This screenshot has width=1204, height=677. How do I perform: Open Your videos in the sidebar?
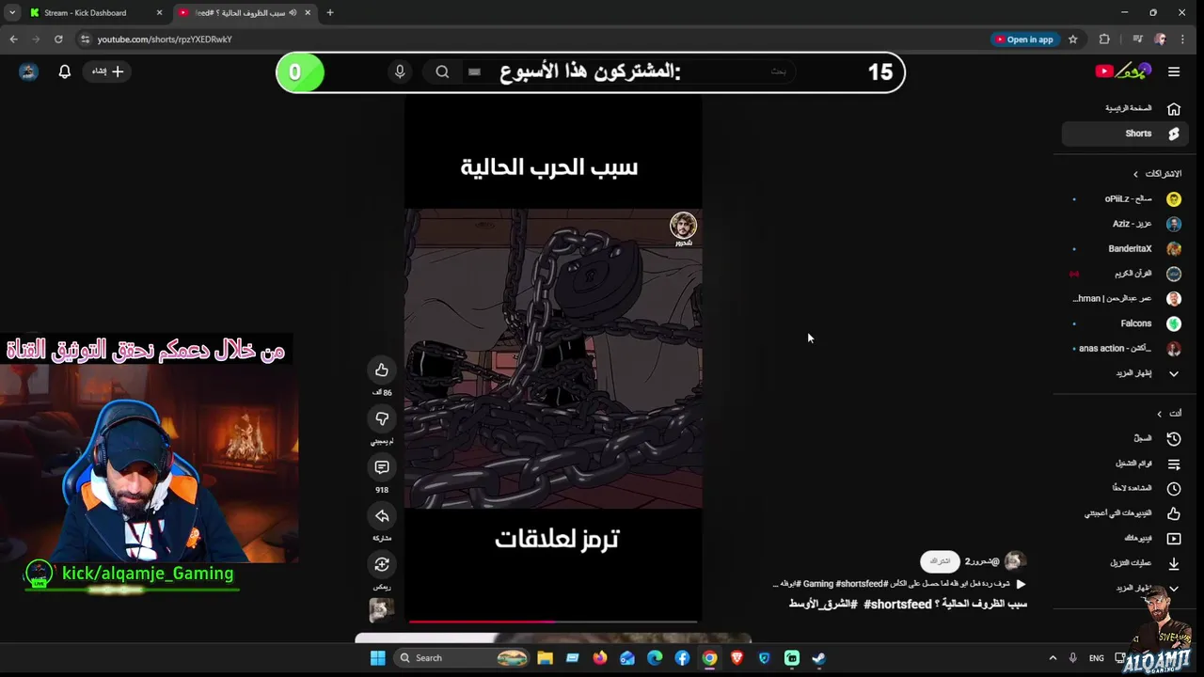click(1127, 538)
